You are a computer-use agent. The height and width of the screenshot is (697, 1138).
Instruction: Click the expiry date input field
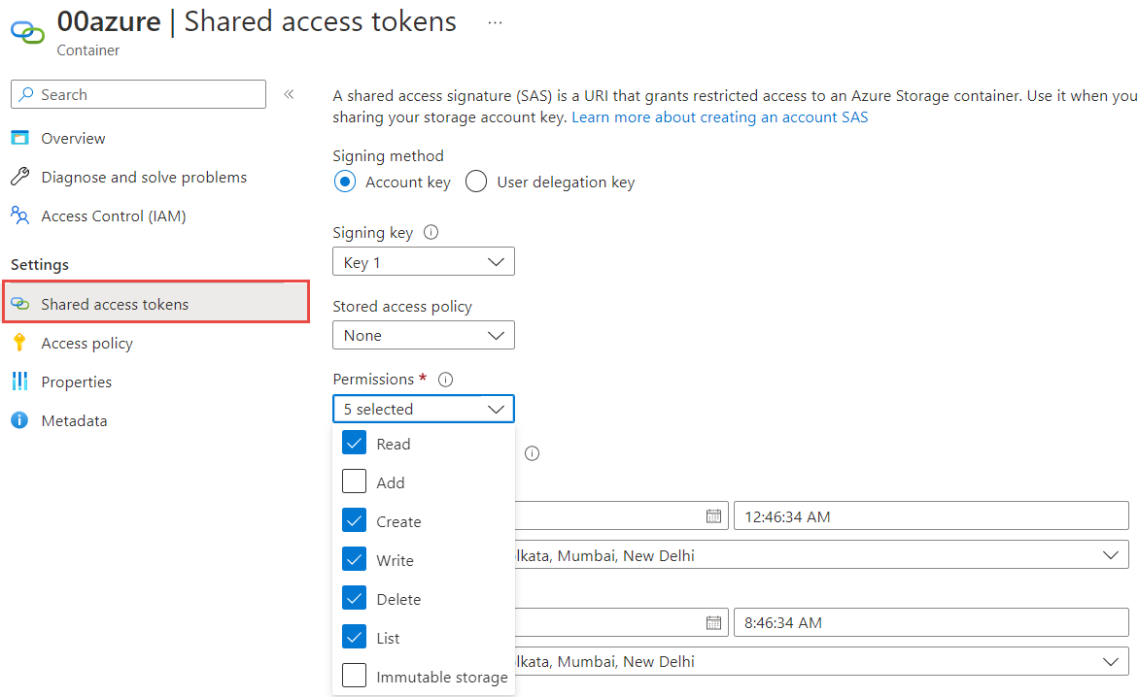[x=622, y=622]
